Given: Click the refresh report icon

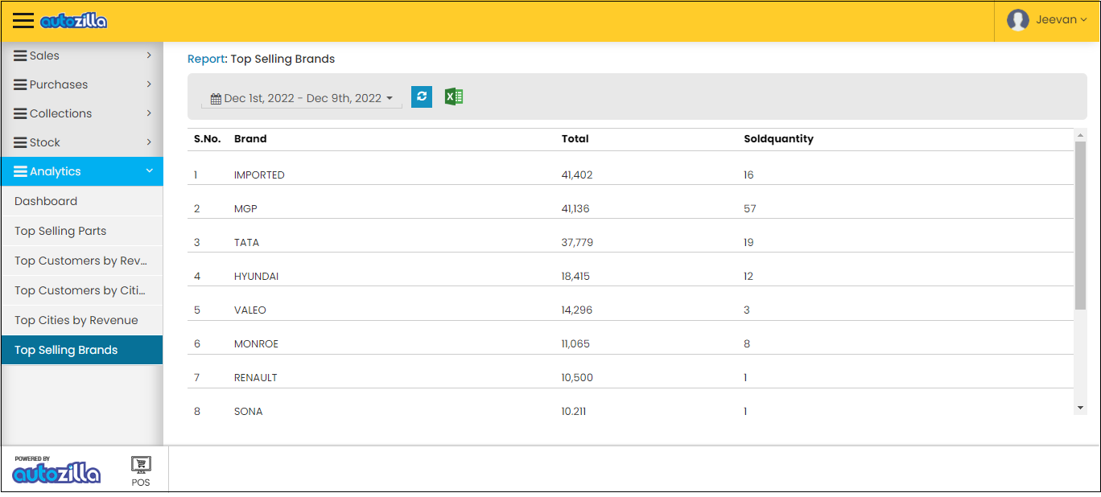Looking at the screenshot, I should click(422, 97).
